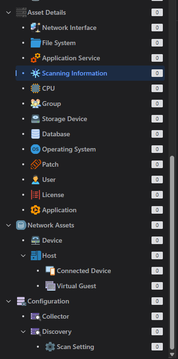Click the red License list icon

36,195
